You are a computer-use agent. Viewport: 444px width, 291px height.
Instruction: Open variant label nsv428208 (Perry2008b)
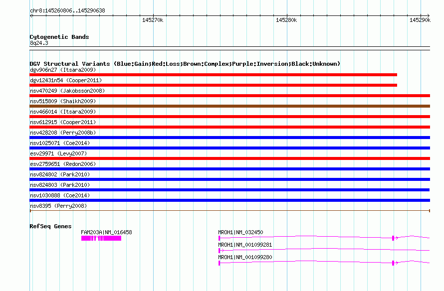point(63,133)
